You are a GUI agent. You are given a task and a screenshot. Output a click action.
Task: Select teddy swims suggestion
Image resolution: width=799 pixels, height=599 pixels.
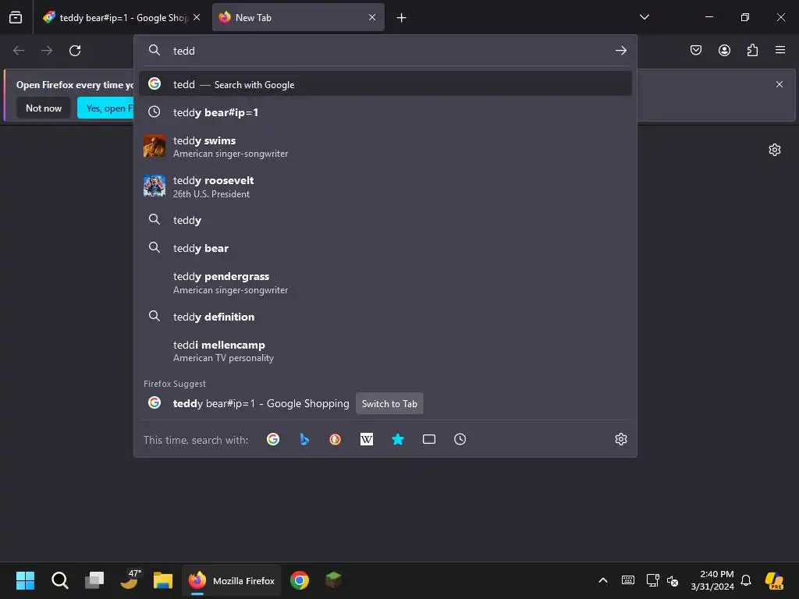[385, 146]
